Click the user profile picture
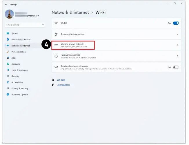 10,14
